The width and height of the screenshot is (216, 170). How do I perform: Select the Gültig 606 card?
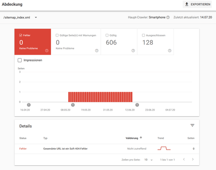point(119,42)
